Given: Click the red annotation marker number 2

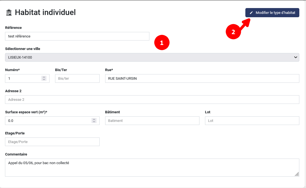Looking at the screenshot, I should [x=233, y=32].
